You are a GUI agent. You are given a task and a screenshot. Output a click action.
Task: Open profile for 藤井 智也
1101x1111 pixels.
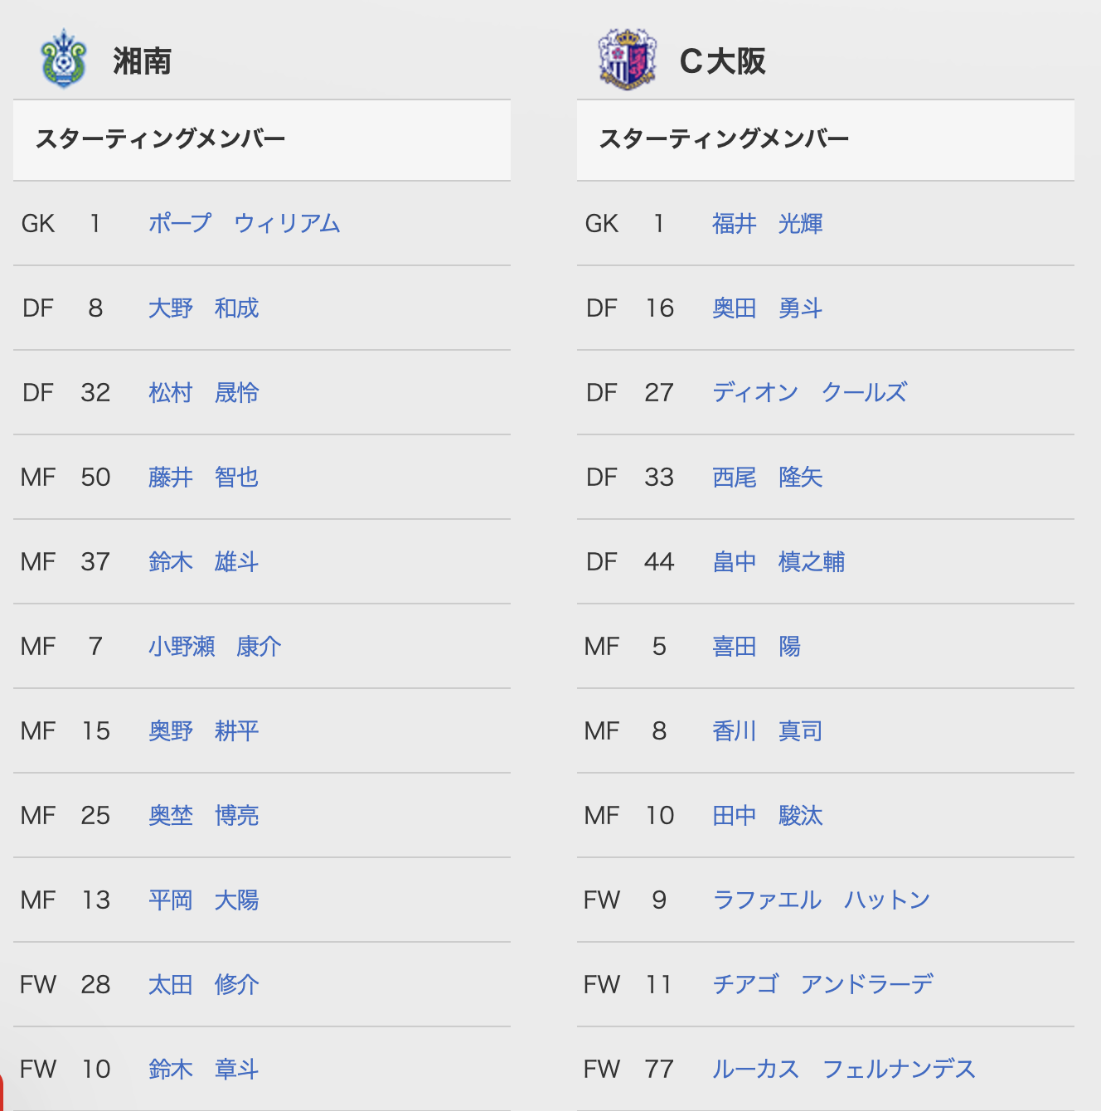tap(204, 477)
